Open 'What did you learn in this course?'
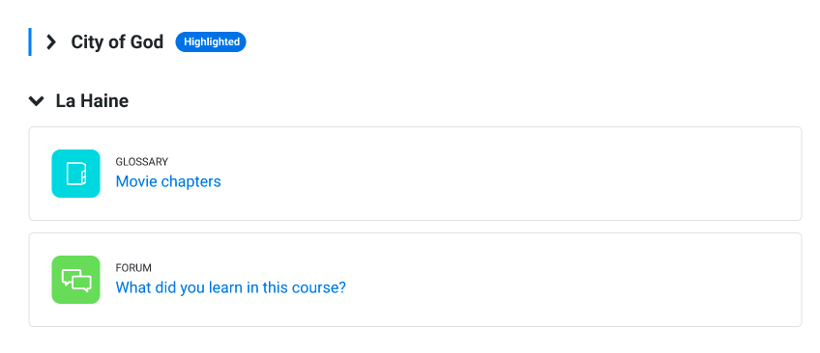This screenshot has height=353, width=820. (230, 287)
